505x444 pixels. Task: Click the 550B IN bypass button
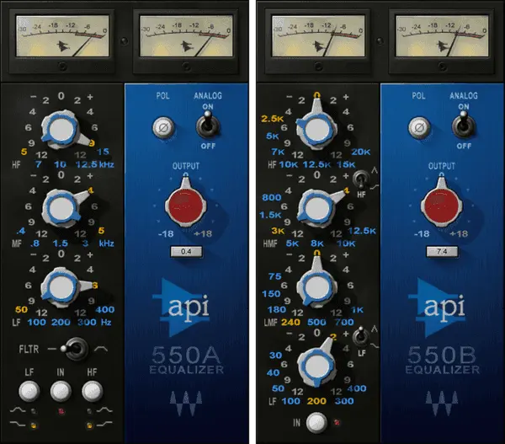tap(316, 422)
